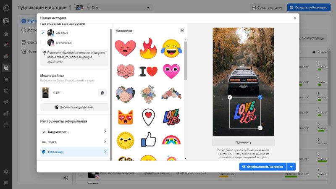Click Опубликовать историю button
The width and height of the screenshot is (336, 189).
(263, 167)
